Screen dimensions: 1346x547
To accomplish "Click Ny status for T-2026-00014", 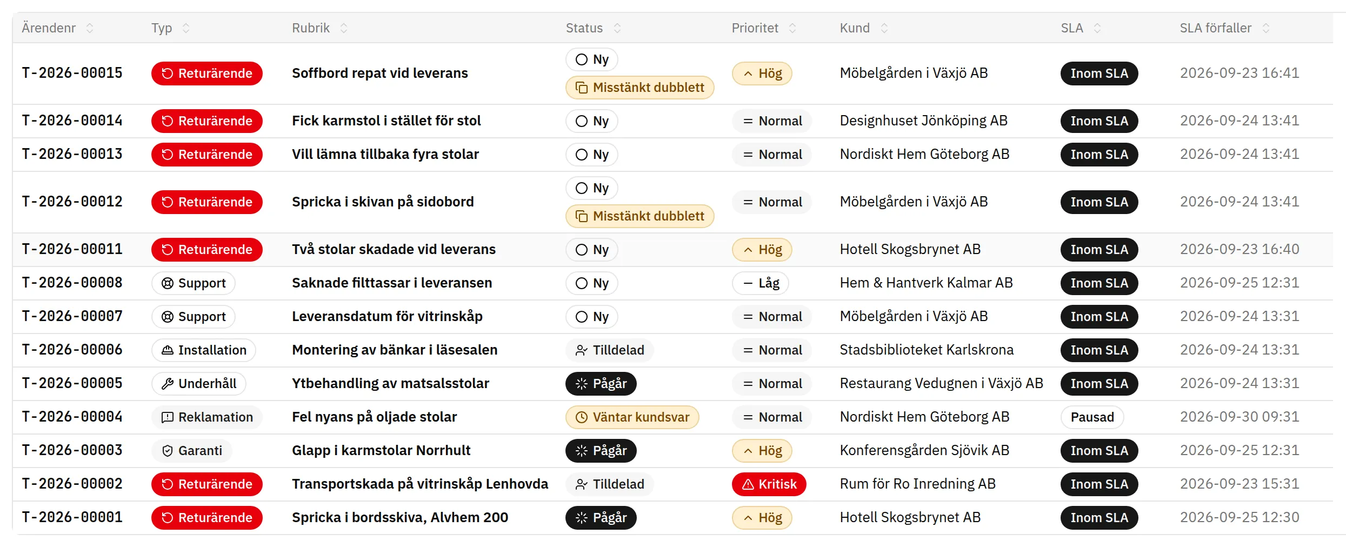I will 592,121.
